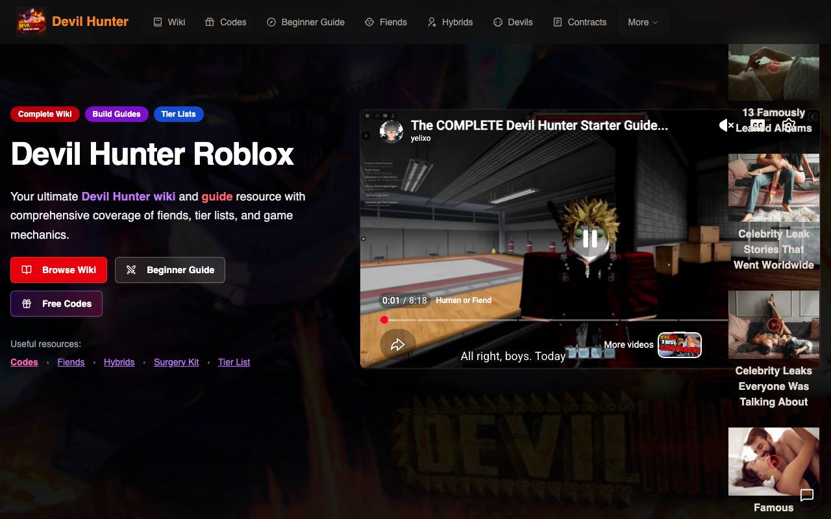831x519 pixels.
Task: Click the 0:01 / 8:18 time display
Action: [x=404, y=300]
